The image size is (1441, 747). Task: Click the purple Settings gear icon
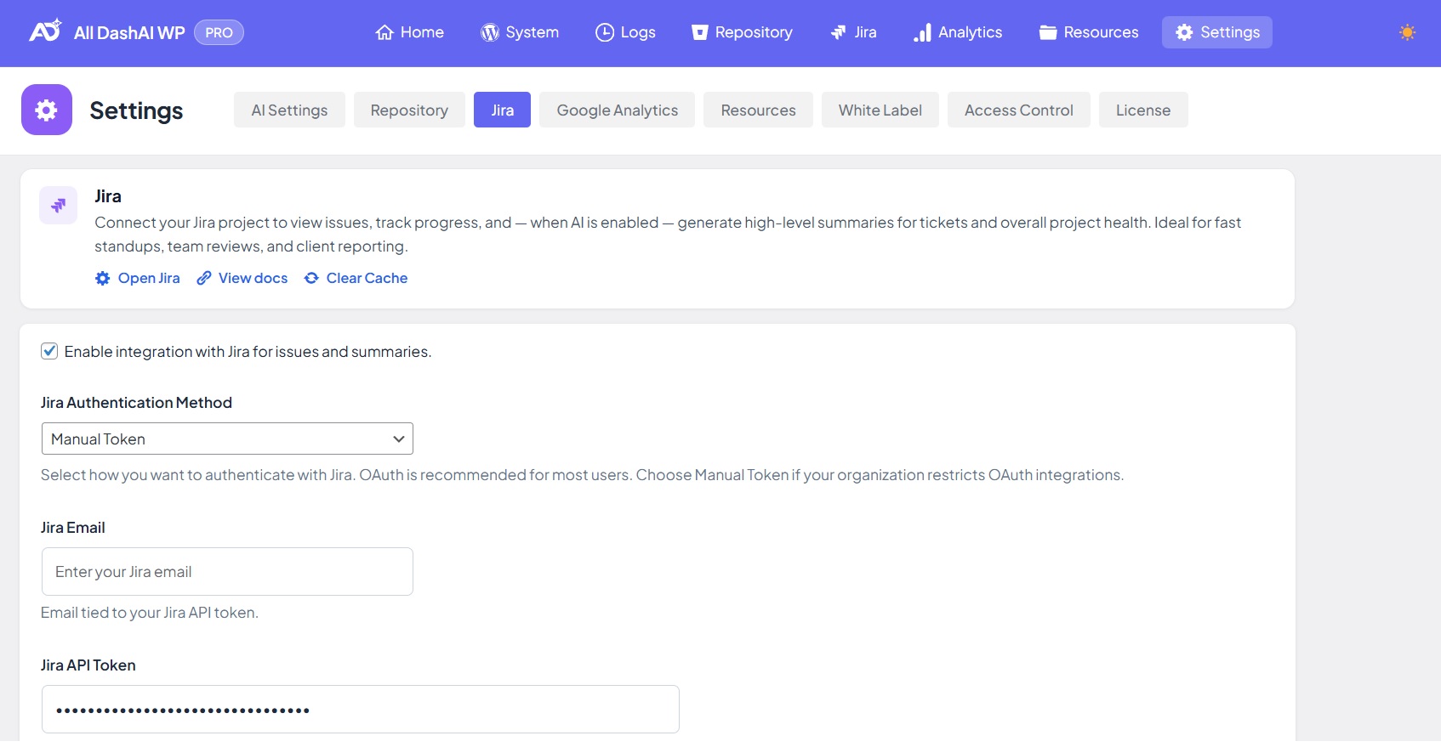47,110
